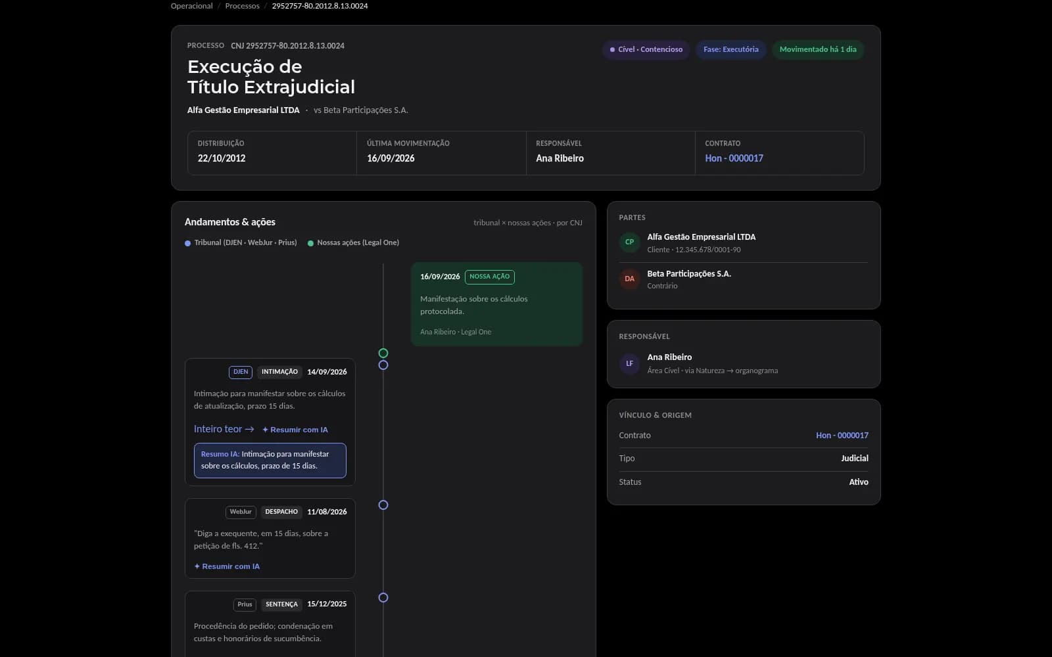The image size is (1052, 657).
Task: Click the green timeline marker for 16/09/2026
Action: (x=383, y=353)
